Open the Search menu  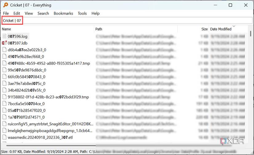coord(43,14)
